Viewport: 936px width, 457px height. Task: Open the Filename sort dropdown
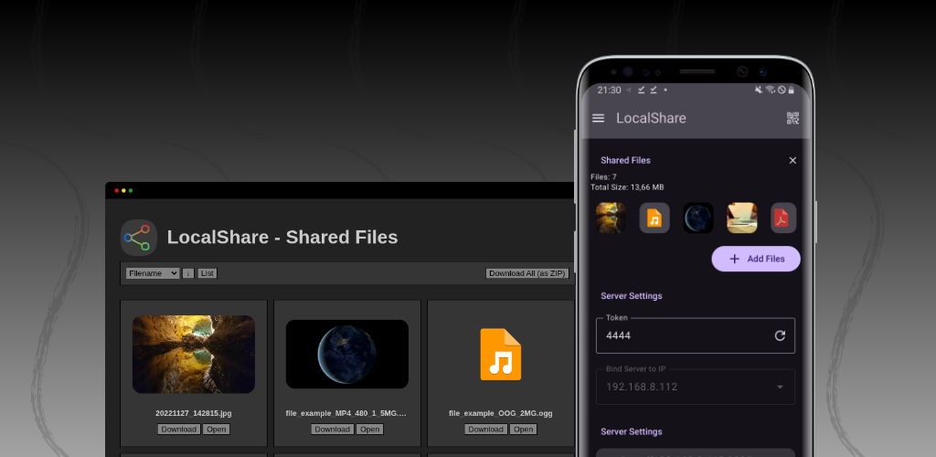(153, 273)
